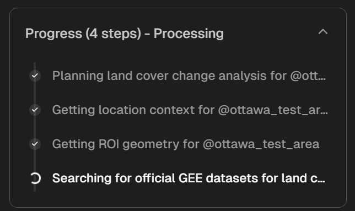Screen dimensions: 355x211
Task: Click the vertical progress line between the steps
Action: [35, 127]
